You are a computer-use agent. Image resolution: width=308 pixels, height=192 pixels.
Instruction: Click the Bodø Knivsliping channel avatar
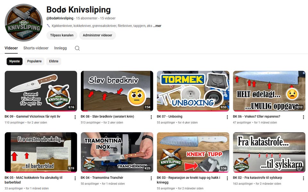[23, 22]
